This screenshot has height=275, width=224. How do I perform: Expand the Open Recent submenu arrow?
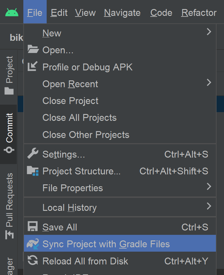click(x=209, y=83)
